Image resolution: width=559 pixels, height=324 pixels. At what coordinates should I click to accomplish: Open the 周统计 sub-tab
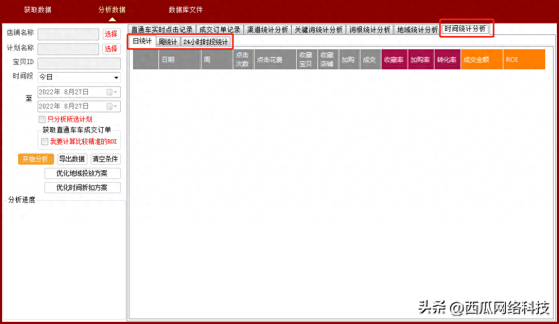167,42
